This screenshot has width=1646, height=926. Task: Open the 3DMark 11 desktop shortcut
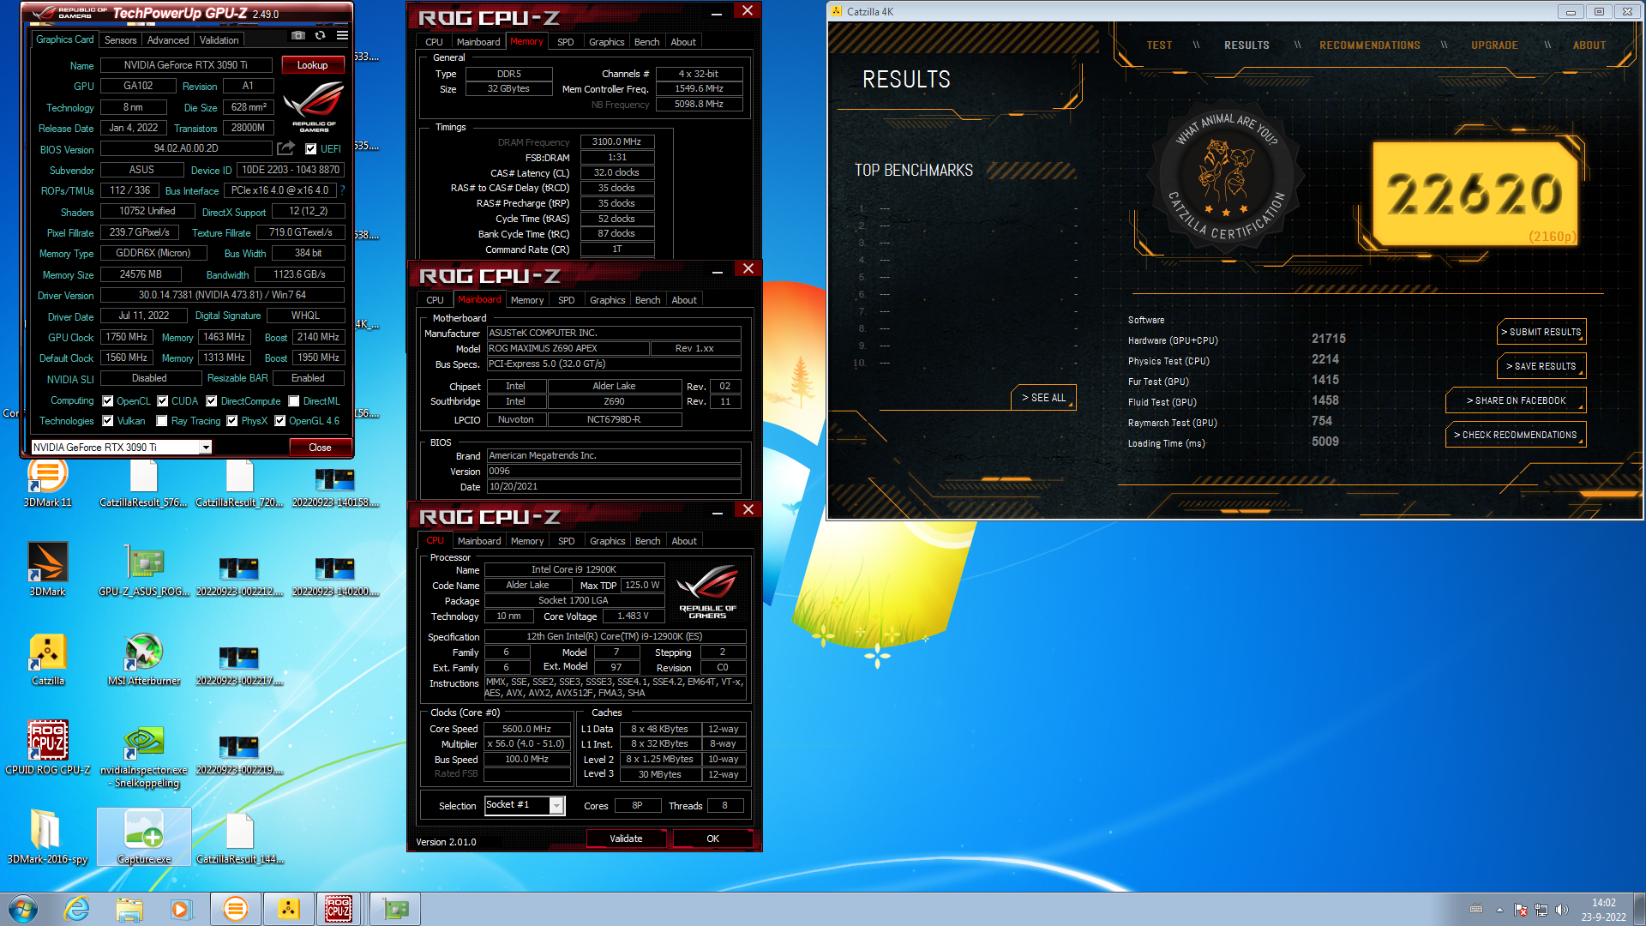48,483
